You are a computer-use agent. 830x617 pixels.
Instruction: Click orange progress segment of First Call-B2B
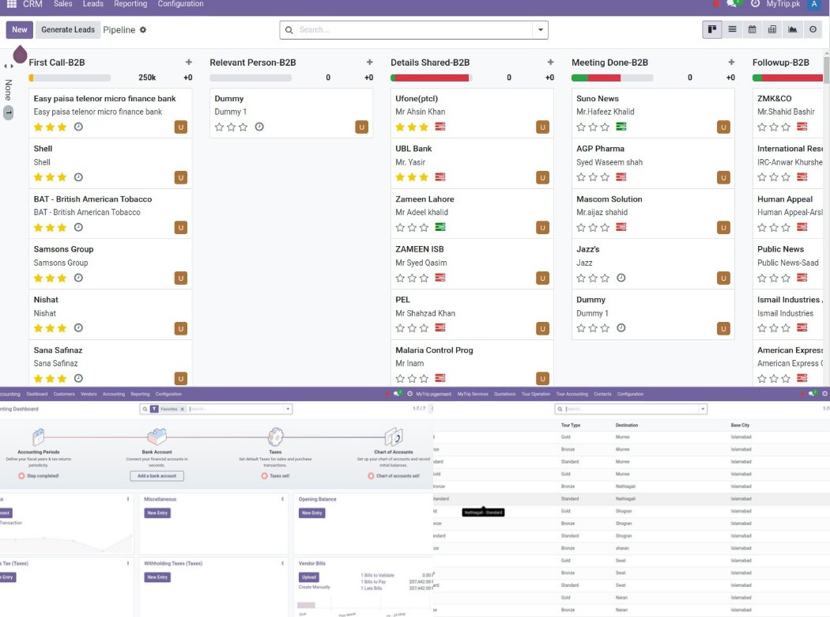32,78
